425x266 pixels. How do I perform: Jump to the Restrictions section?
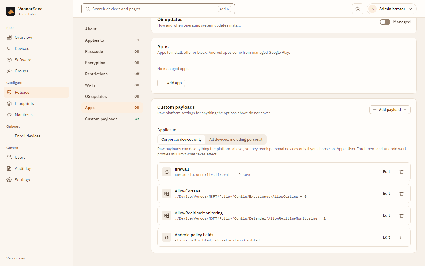click(x=112, y=74)
